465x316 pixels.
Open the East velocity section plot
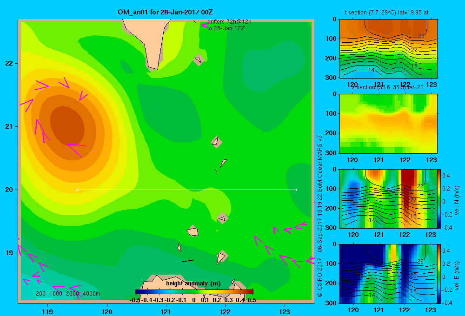point(388,274)
